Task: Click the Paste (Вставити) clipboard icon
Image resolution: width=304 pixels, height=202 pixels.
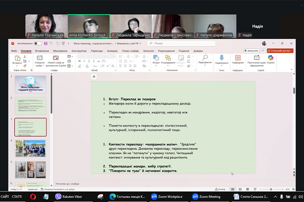Action: click(17, 58)
